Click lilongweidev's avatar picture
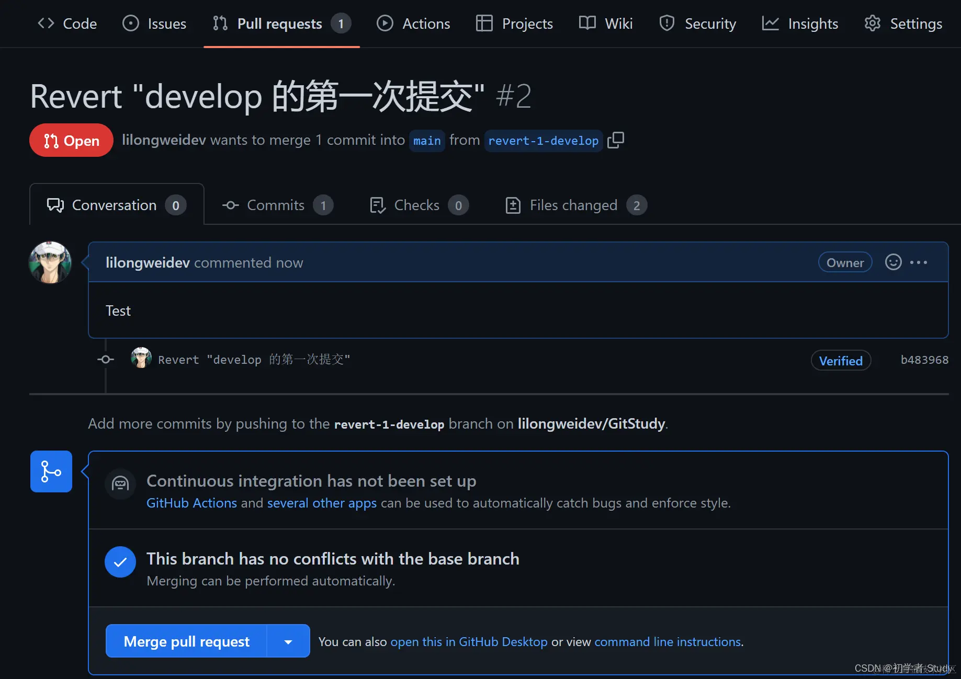Screen dimensions: 961x679 coord(50,262)
